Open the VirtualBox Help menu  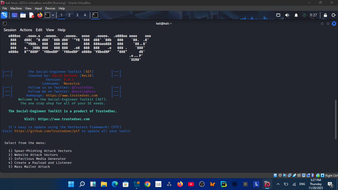62,8
